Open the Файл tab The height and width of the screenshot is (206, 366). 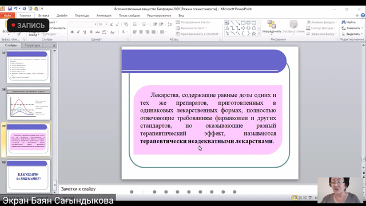click(x=7, y=15)
